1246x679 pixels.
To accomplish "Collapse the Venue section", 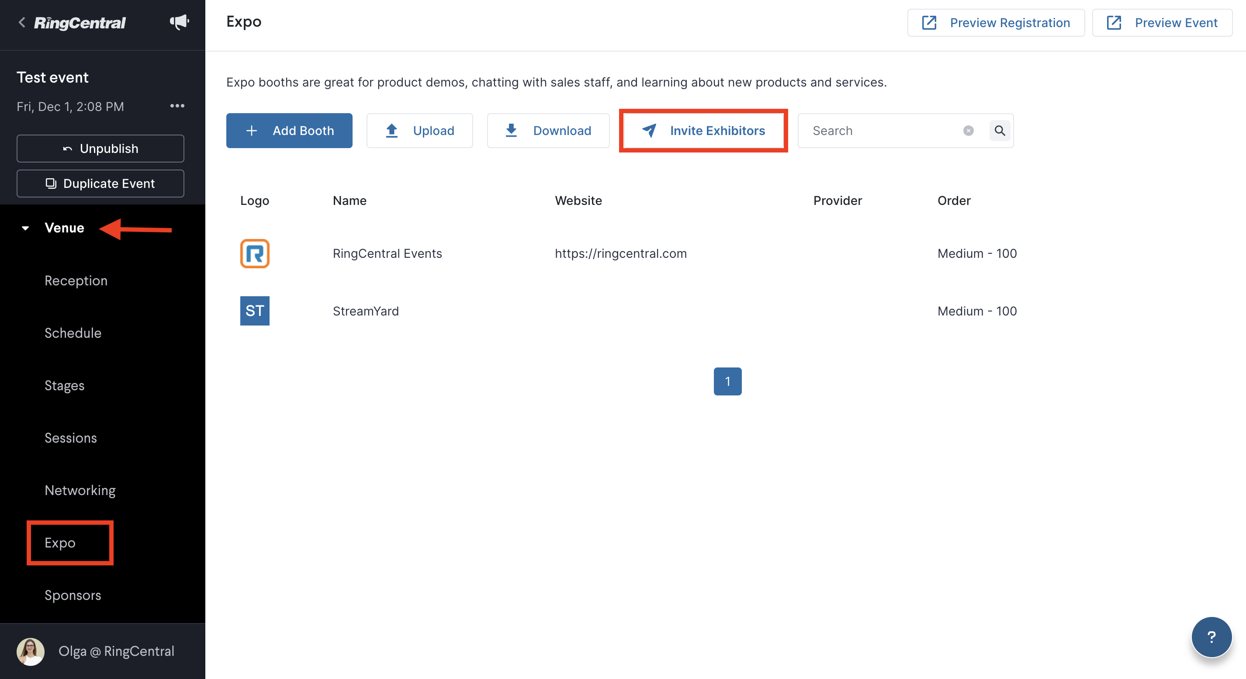I will pos(26,228).
